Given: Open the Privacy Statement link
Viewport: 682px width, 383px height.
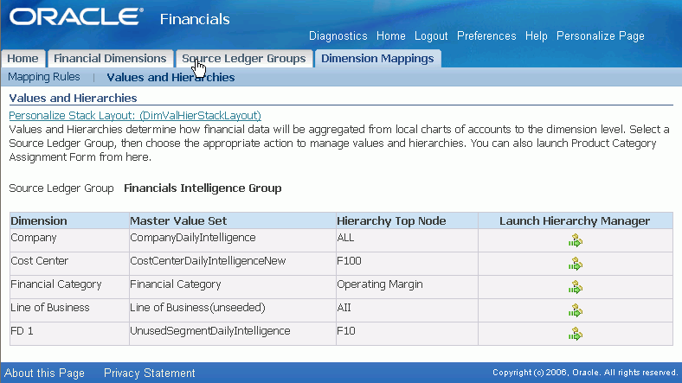Looking at the screenshot, I should tap(149, 373).
